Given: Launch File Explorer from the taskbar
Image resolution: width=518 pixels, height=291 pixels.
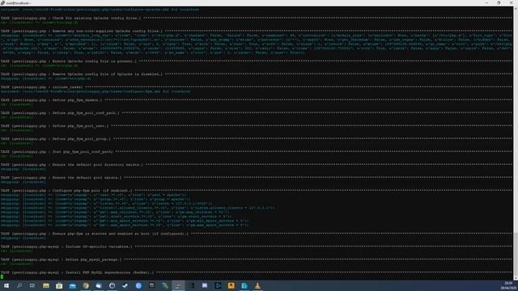Looking at the screenshot, I should [46, 285].
